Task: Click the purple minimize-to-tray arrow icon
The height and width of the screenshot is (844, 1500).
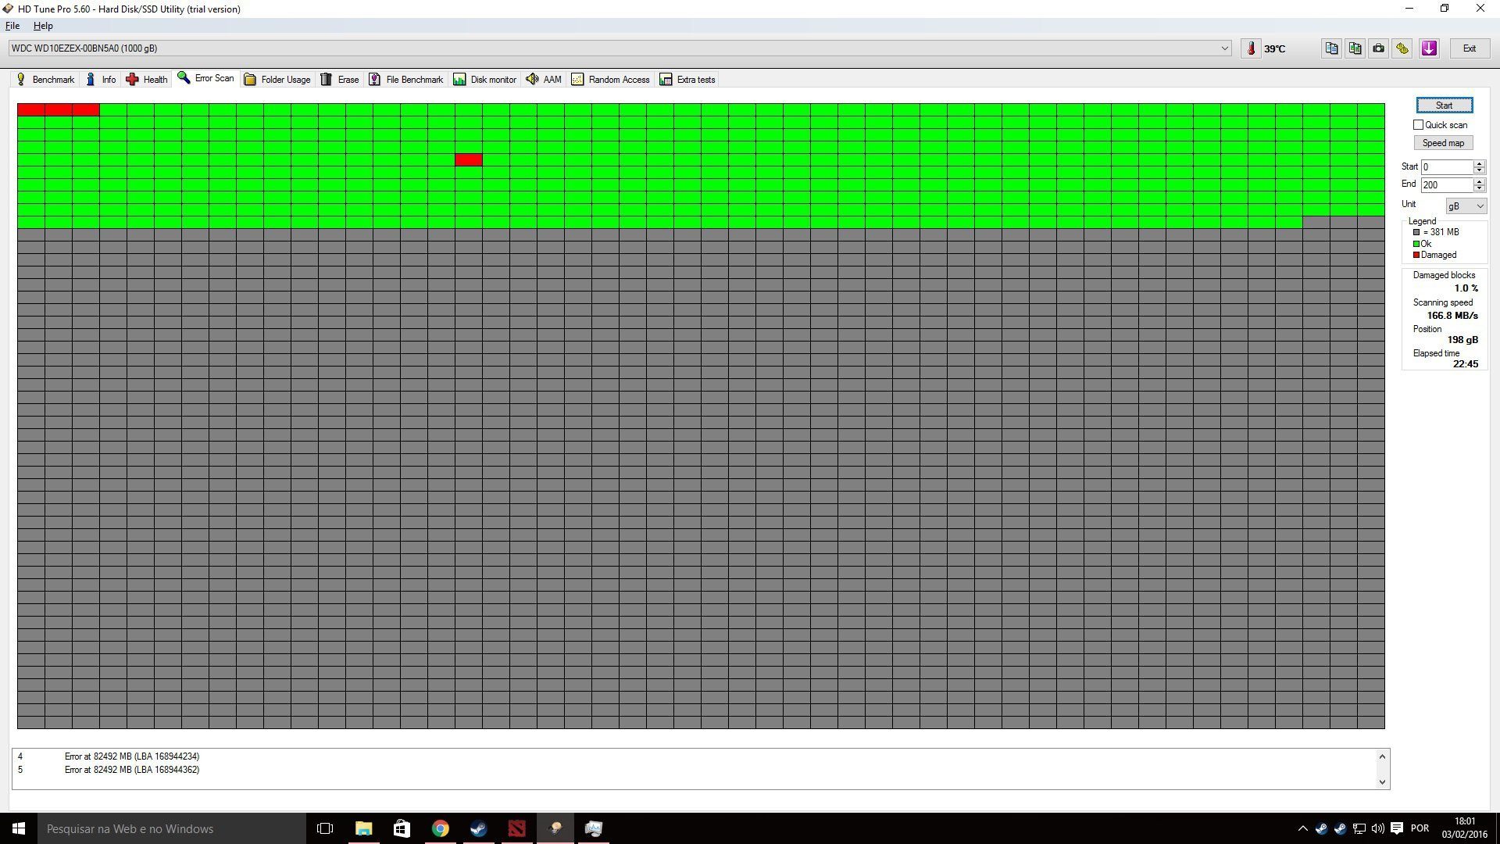Action: point(1430,48)
